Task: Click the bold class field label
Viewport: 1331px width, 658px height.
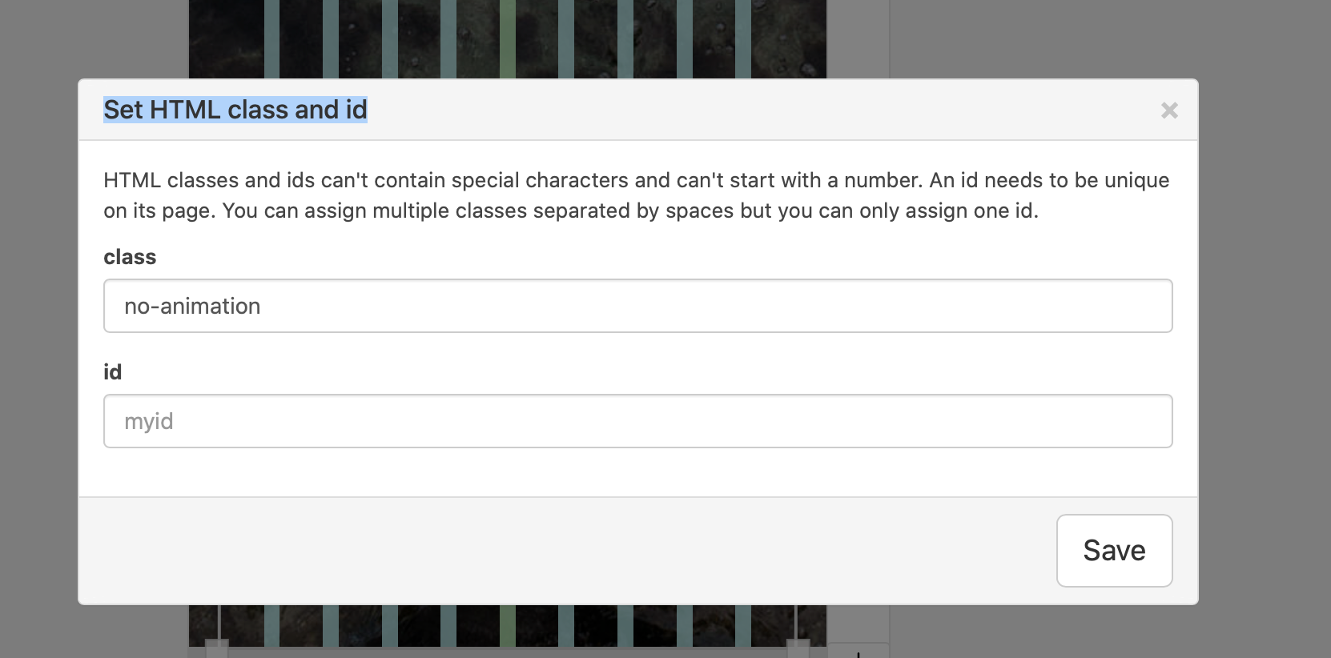Action: pos(130,257)
